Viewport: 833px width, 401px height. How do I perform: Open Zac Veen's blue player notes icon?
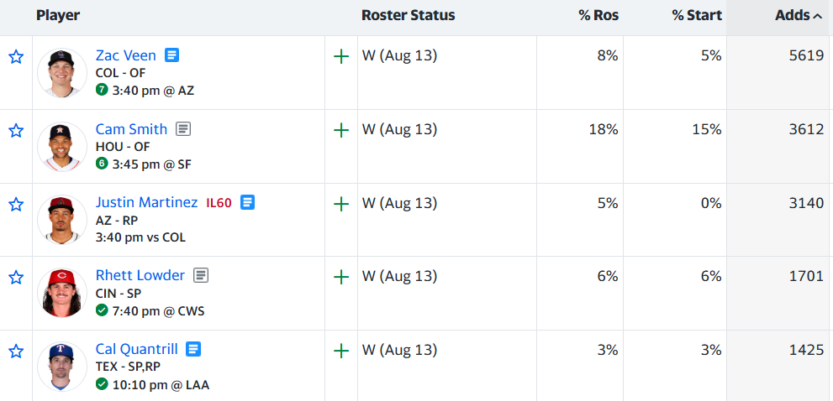click(171, 55)
